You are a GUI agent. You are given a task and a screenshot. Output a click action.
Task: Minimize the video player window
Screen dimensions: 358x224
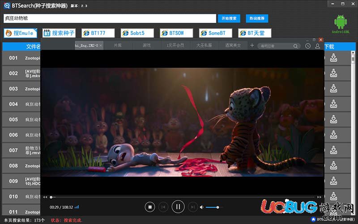pyautogui.click(x=307, y=40)
